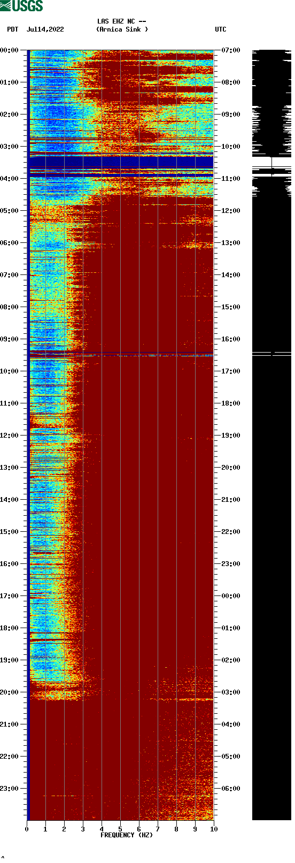The width and height of the screenshot is (295, 863).
Task: Click the 03:00 UTC time label
Action: 231,692
